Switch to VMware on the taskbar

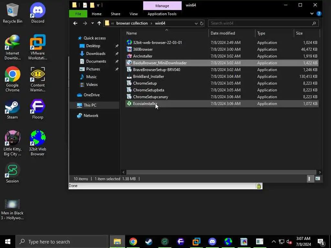click(196, 242)
